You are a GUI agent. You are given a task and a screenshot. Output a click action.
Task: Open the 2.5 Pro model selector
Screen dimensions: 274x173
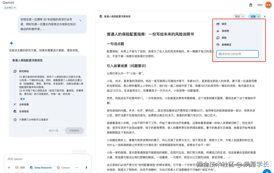pyautogui.click(x=9, y=8)
